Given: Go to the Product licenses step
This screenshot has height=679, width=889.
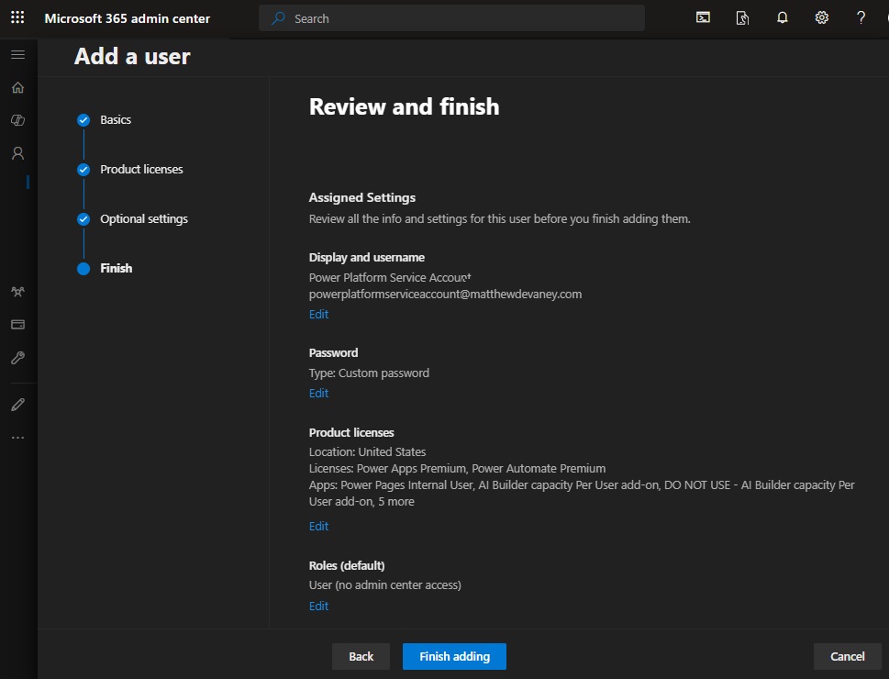Looking at the screenshot, I should [141, 169].
